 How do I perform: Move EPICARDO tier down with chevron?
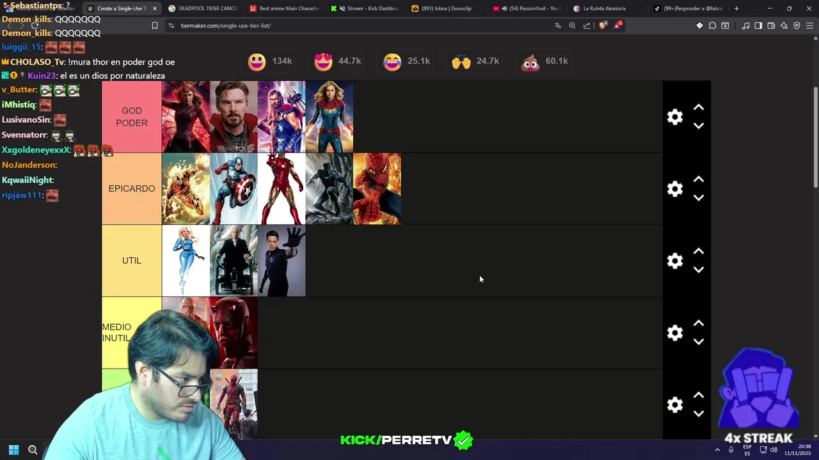699,198
